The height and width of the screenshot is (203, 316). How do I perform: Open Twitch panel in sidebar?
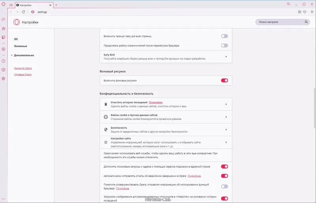tap(4, 37)
